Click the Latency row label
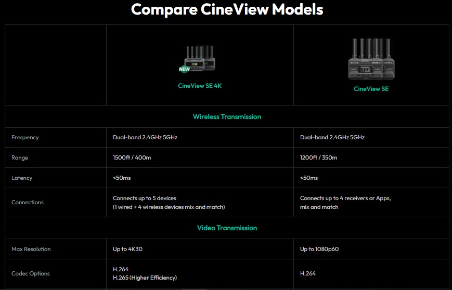 click(22, 178)
